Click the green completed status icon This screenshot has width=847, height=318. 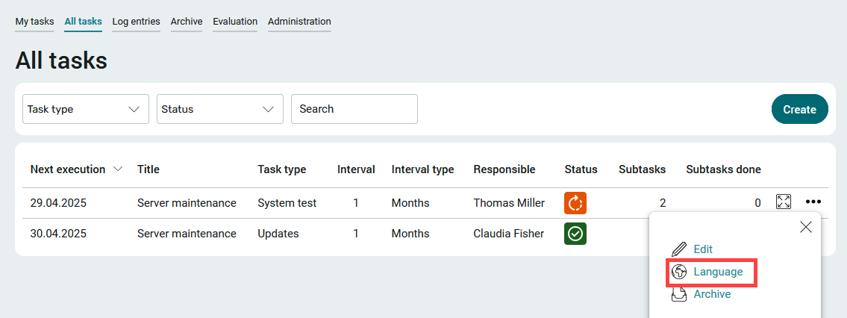[575, 234]
